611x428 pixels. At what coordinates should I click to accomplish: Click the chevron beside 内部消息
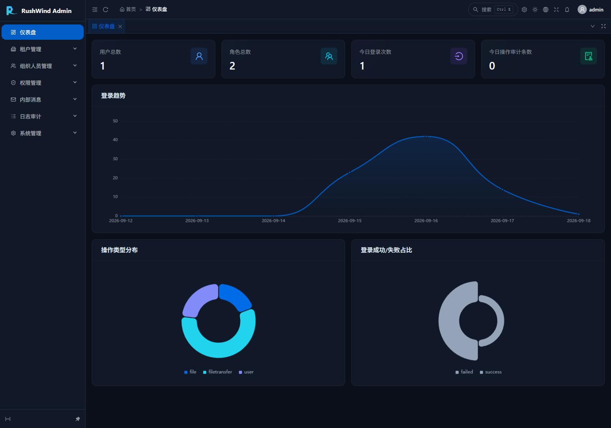[75, 99]
